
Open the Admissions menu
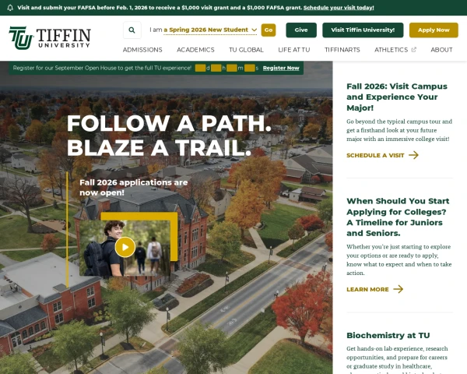pos(142,50)
